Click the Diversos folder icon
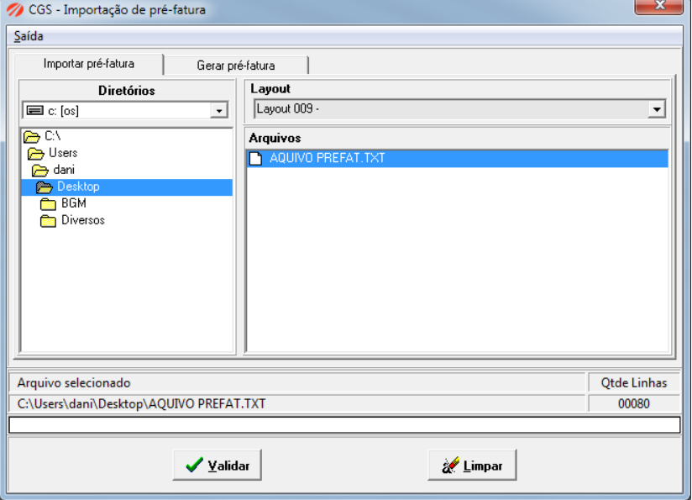The width and height of the screenshot is (692, 500). point(48,220)
